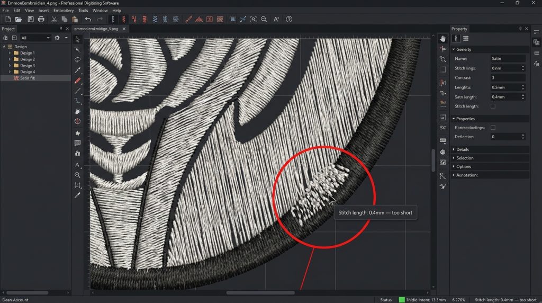Toggle the Ranese davlings checkbox

[x=493, y=128]
